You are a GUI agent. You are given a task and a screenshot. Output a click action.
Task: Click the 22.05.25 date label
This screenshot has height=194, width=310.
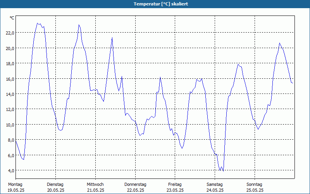136,191
